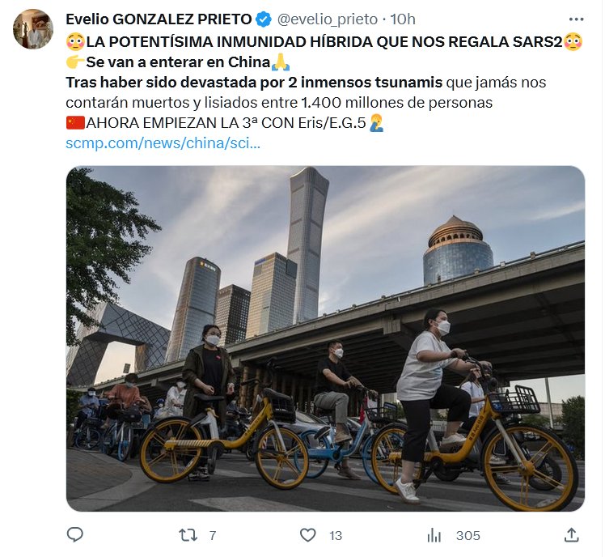The width and height of the screenshot is (605, 557).
Task: Open Evelio's round profile avatar
Action: (33, 29)
